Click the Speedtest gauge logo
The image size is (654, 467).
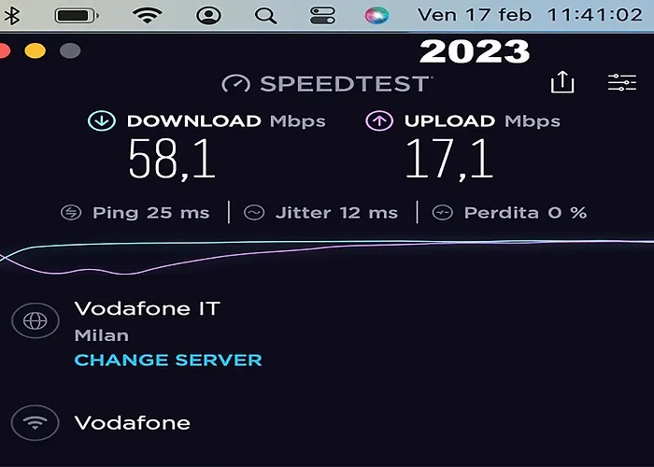(236, 83)
